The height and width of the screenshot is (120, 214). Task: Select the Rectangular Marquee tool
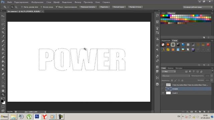pyautogui.click(x=3, y=20)
